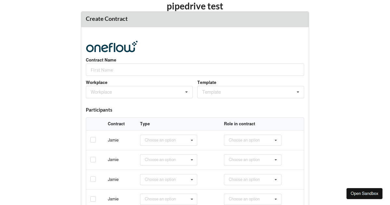Screen dimensions: 390x205
Task: Check the checkbox for the third Jamie
Action: (93, 179)
